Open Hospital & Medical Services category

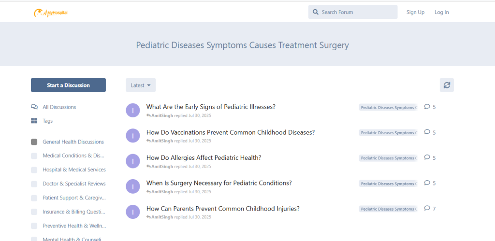tap(74, 170)
